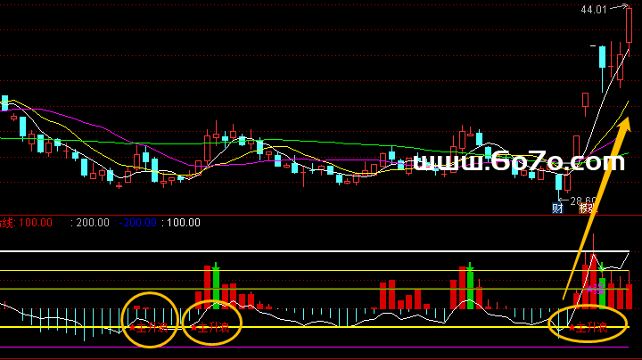Click the red 100.00 indicator value
Screen dimensions: 642x360
36,223
